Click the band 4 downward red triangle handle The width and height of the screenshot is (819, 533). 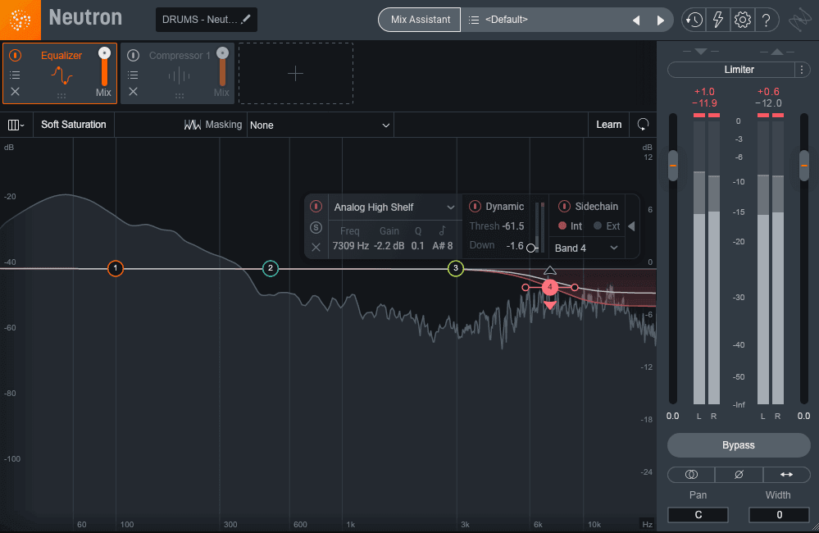click(550, 305)
